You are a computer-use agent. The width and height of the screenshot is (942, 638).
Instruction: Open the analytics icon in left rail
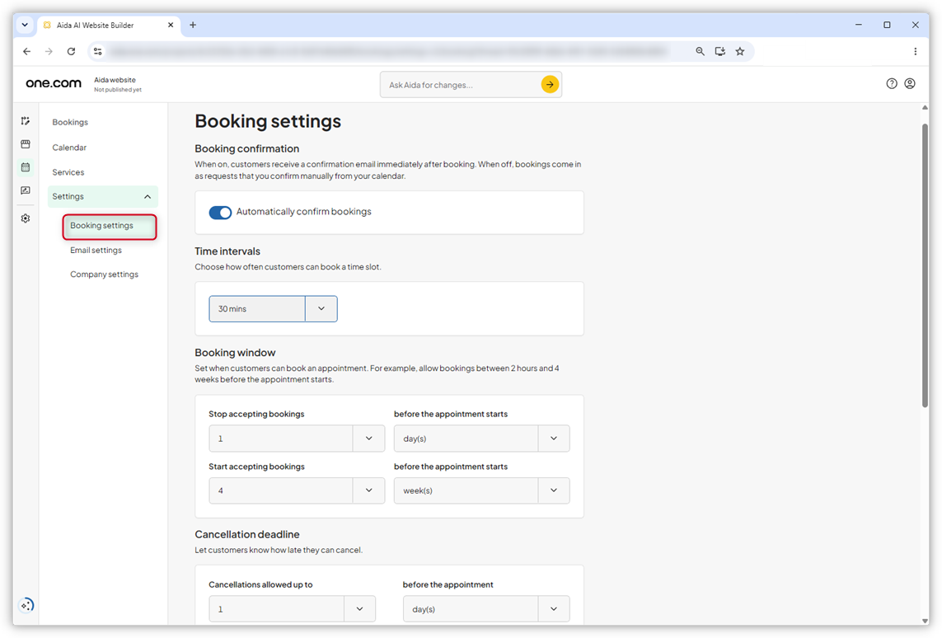coord(26,190)
